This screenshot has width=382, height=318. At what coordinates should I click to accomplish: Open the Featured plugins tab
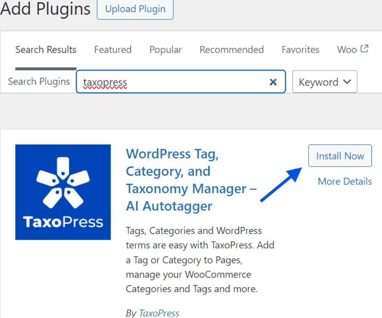click(113, 50)
